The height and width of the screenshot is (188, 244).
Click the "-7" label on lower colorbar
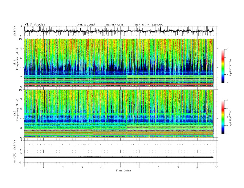(227, 134)
